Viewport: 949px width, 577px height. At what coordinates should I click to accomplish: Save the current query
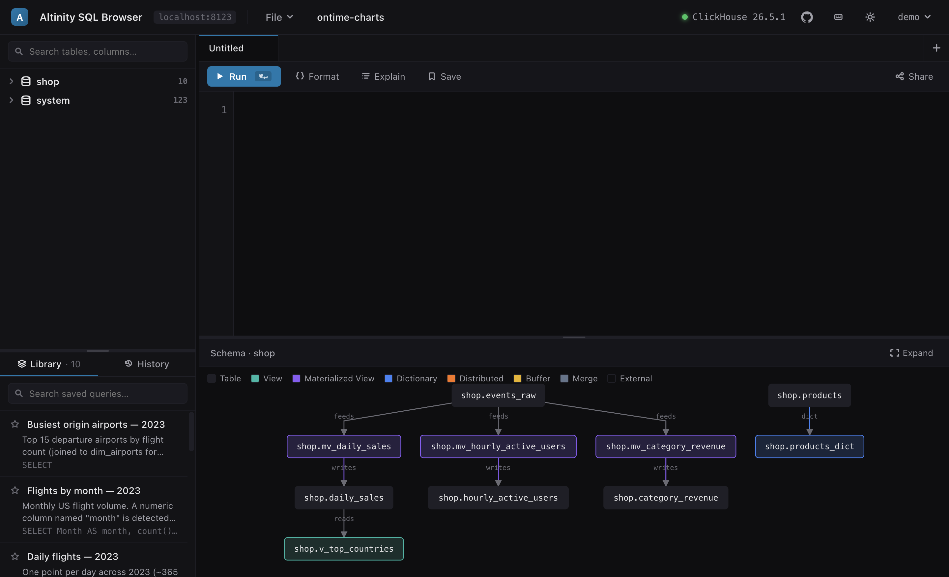point(445,76)
